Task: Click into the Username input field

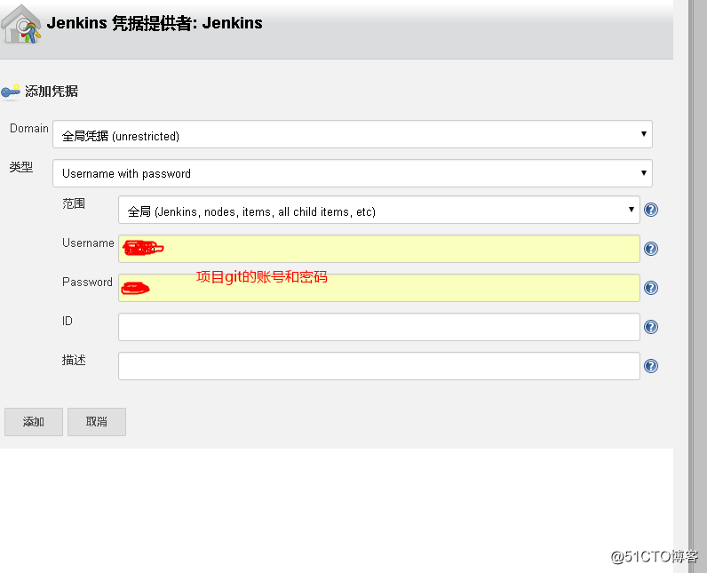Action: point(378,249)
